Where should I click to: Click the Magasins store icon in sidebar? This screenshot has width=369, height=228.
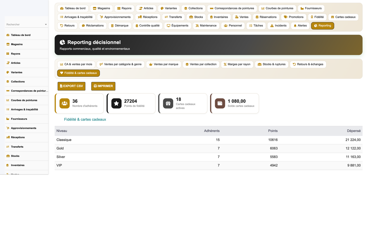(x=8, y=44)
